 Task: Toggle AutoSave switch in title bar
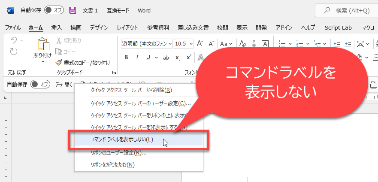pos(54,10)
